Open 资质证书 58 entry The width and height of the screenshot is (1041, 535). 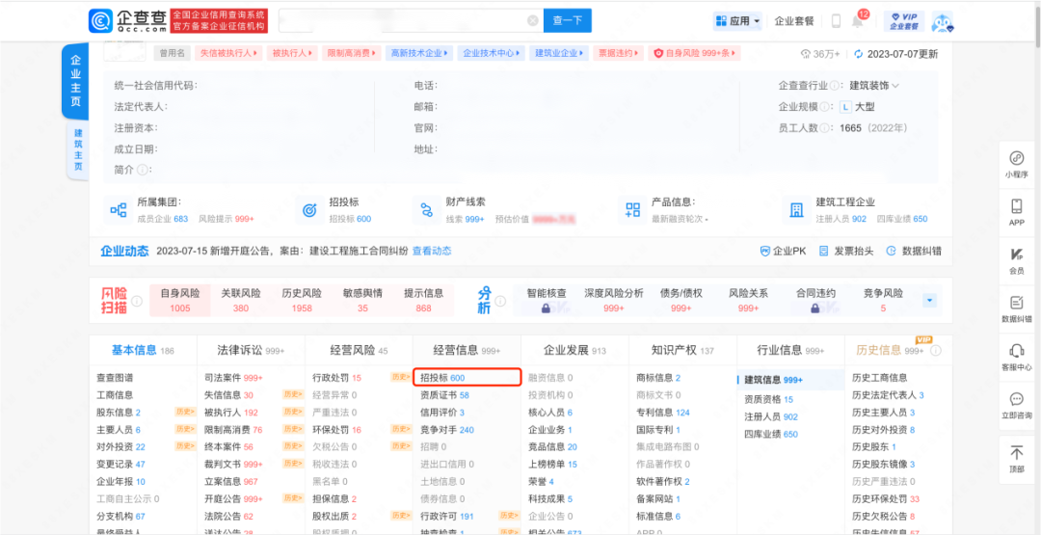coord(444,395)
